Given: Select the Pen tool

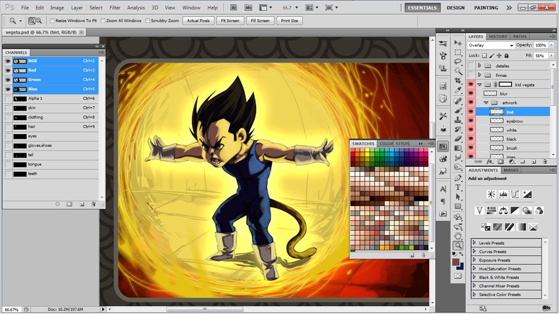Looking at the screenshot, I should tap(458, 178).
